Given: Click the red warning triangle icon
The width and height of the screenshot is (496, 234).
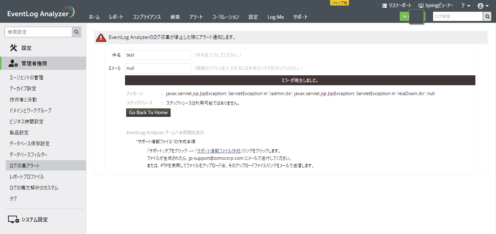Looking at the screenshot, I should 101,37.
